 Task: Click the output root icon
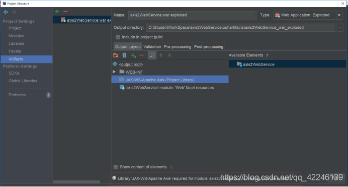coord(115,64)
